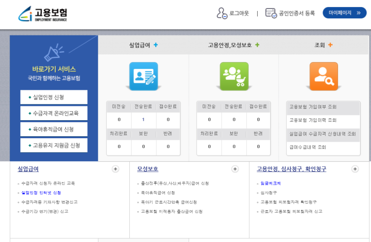Click the 공인인증서 등록 certificate icon
Image resolution: width=371 pixels, height=242 pixels.
(271, 13)
